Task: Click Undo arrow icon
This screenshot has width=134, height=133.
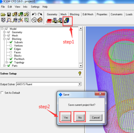Action: (x=34, y=14)
